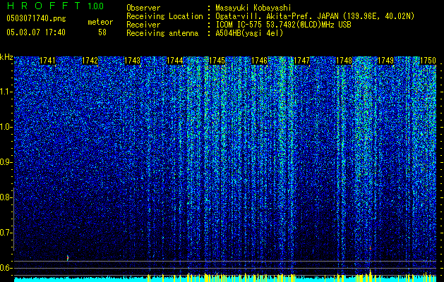The image size is (444, 282).
Task: Click the filename 0503071740.png
Action: (36, 18)
